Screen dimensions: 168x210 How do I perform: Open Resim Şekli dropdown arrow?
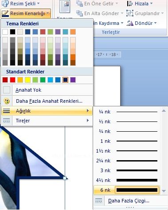[39, 3]
